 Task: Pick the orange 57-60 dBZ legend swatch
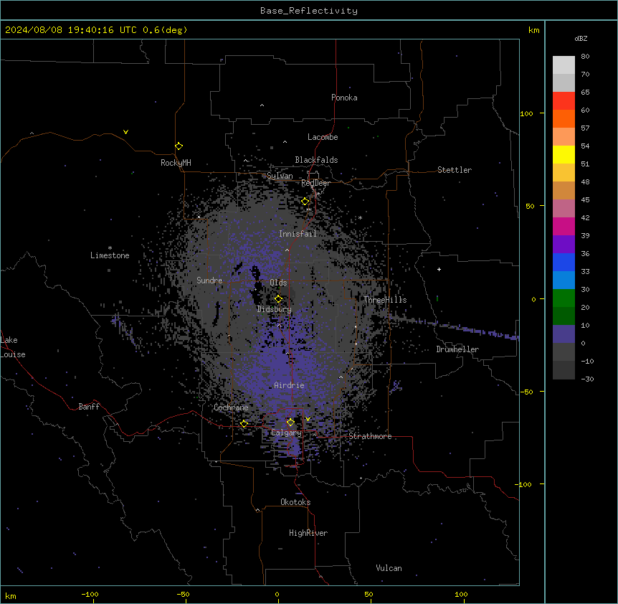pyautogui.click(x=564, y=118)
